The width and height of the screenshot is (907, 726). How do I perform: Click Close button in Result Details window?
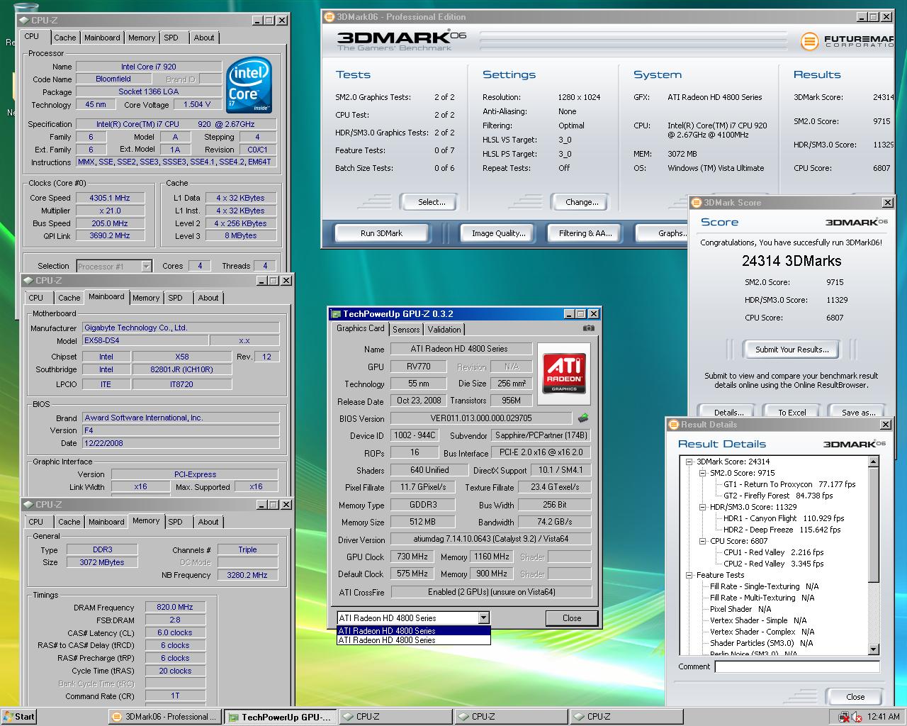pos(855,697)
